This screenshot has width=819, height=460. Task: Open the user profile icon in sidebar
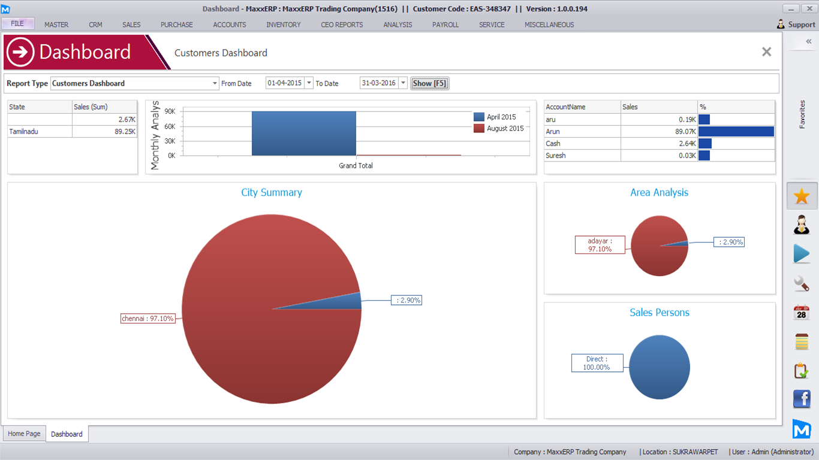point(802,225)
